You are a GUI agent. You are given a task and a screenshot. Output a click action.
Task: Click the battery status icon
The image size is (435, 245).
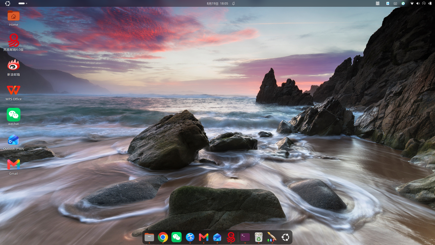click(x=430, y=3)
